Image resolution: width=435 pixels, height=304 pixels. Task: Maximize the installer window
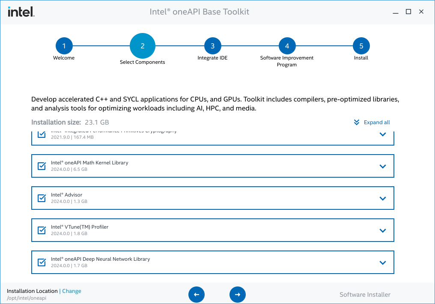[x=408, y=12]
